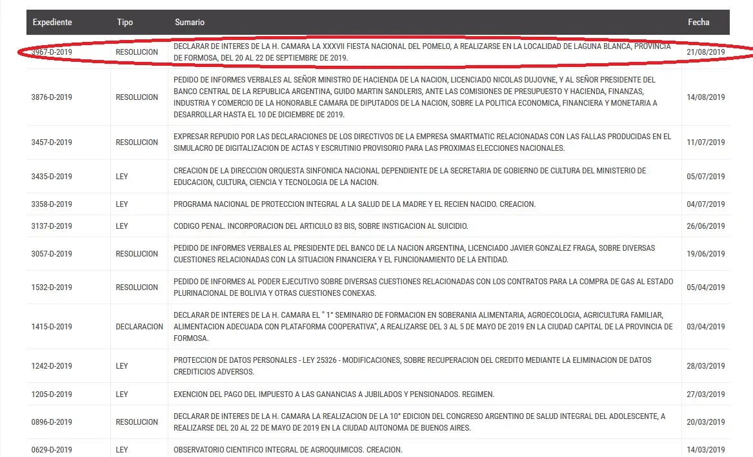Screen dimensions: 753x457
Task: Click LEY type in row 3358-D-2019
Action: [x=122, y=204]
